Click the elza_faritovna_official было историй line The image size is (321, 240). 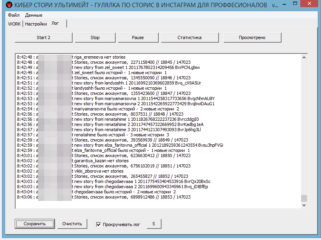(x=103, y=150)
